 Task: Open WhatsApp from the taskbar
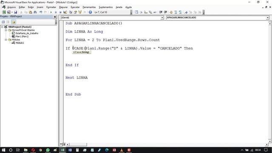[48, 150]
